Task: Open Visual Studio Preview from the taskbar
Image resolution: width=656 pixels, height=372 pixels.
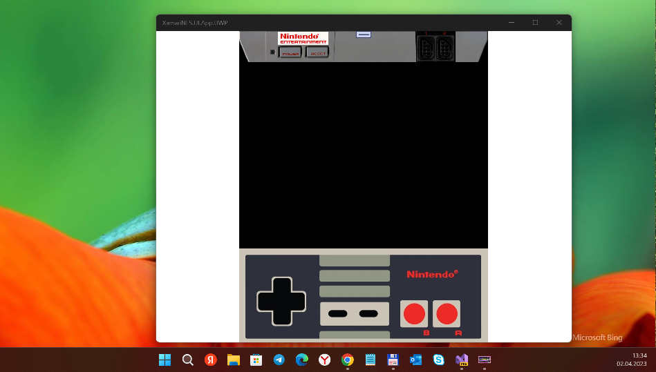Action: [x=462, y=360]
